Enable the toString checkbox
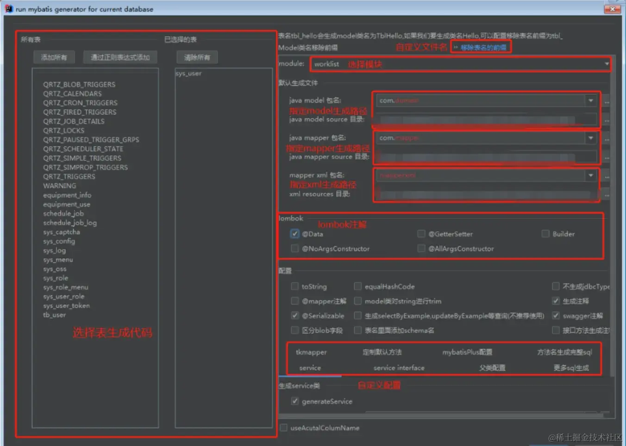This screenshot has height=446, width=626. (294, 286)
